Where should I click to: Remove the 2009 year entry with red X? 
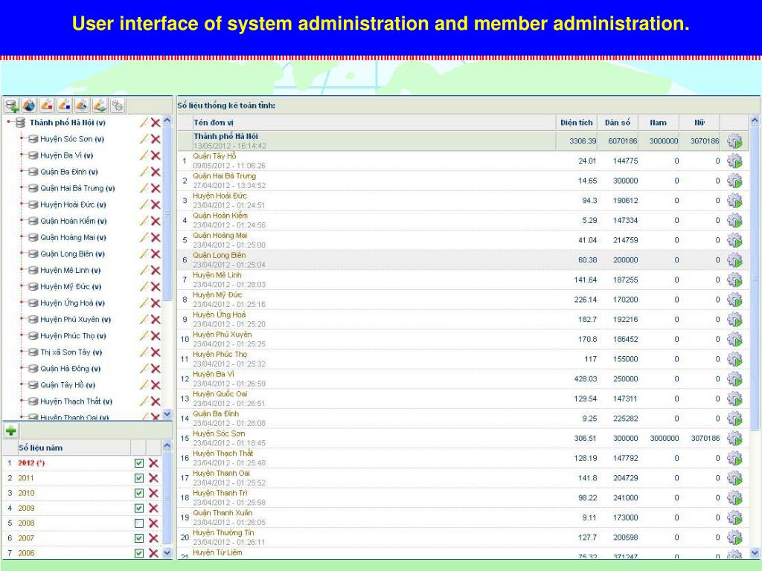[x=153, y=509]
